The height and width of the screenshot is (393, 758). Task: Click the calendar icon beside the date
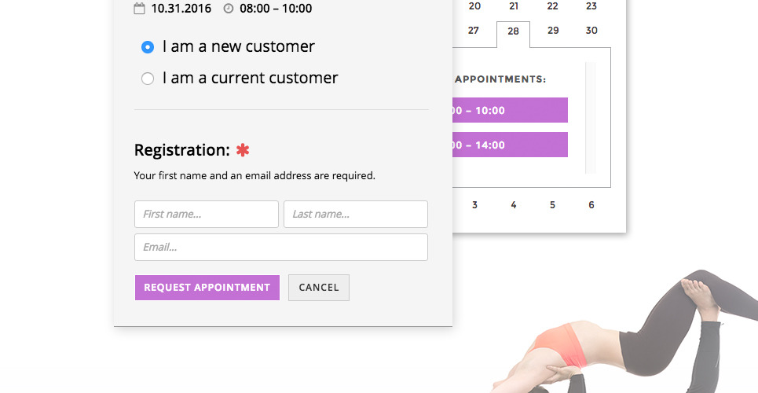(140, 9)
